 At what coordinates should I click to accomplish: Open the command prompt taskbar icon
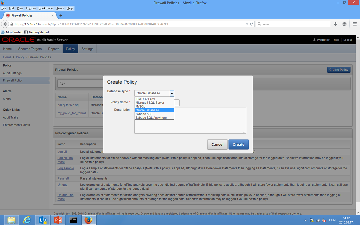[73, 220]
